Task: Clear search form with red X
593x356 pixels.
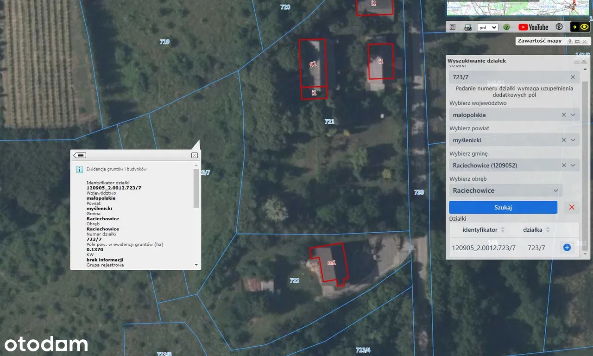Action: click(x=571, y=207)
